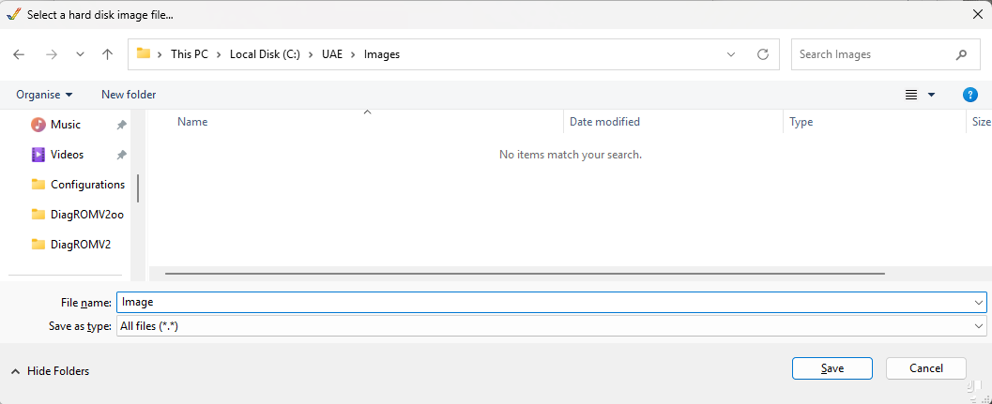Image resolution: width=992 pixels, height=404 pixels.
Task: Click the Forward navigation arrow
Action: (x=51, y=54)
